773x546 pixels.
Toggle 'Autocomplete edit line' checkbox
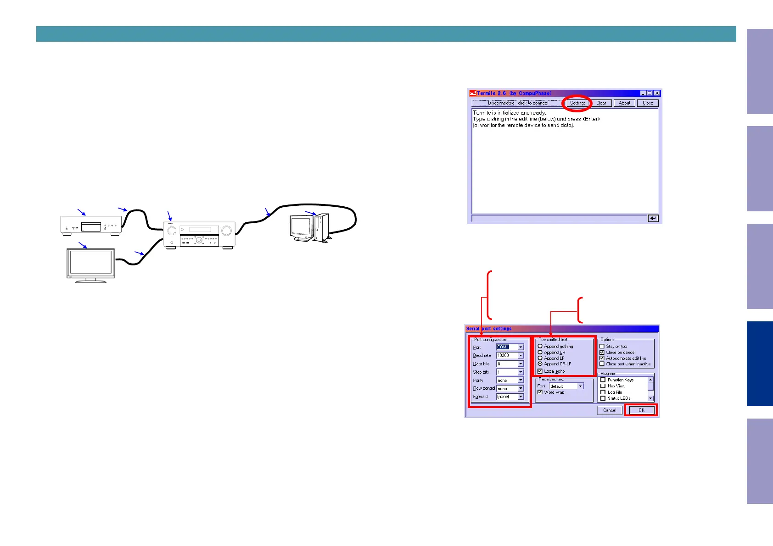click(602, 358)
